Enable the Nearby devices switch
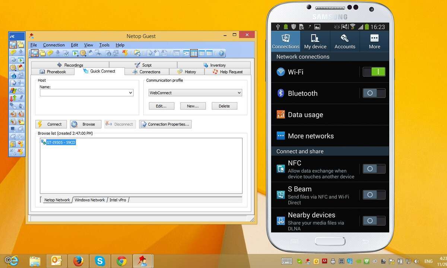 [x=374, y=221]
